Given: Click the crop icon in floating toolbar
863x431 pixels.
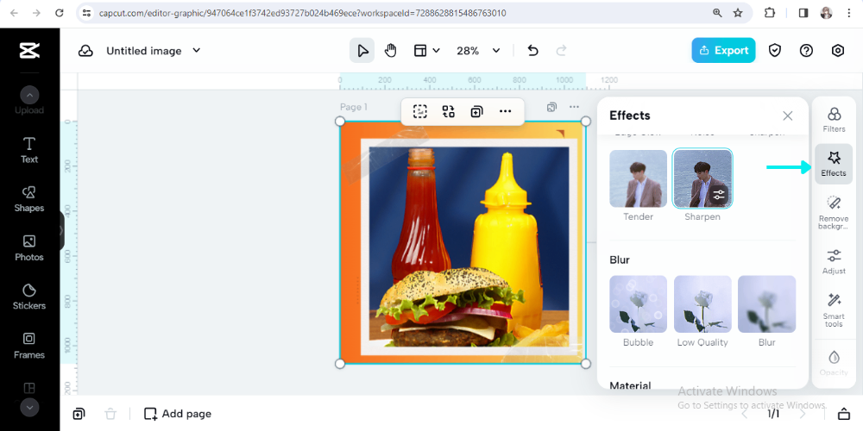Looking at the screenshot, I should pyautogui.click(x=420, y=111).
